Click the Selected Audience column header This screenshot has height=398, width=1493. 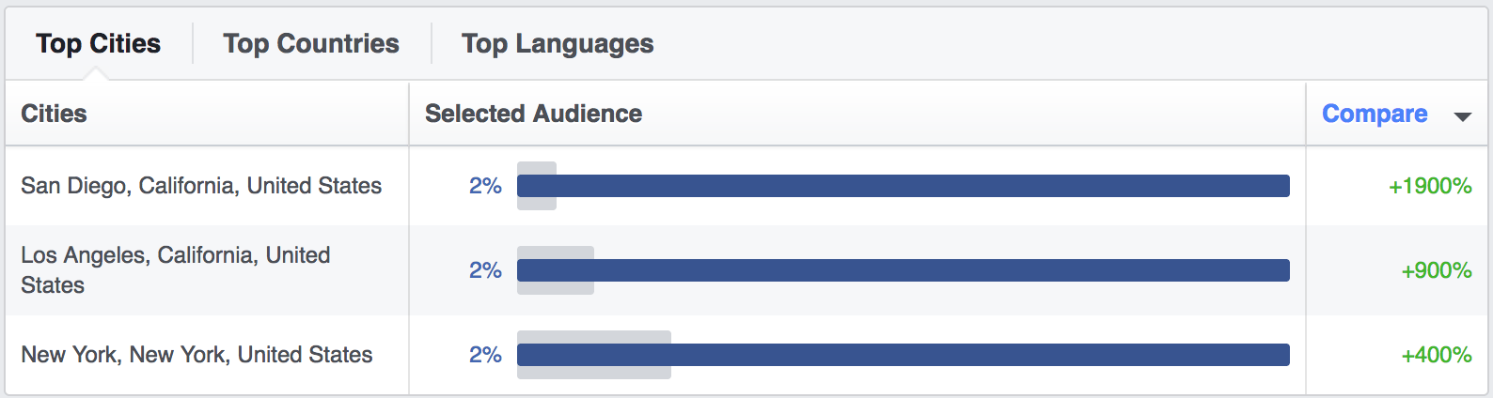point(533,114)
